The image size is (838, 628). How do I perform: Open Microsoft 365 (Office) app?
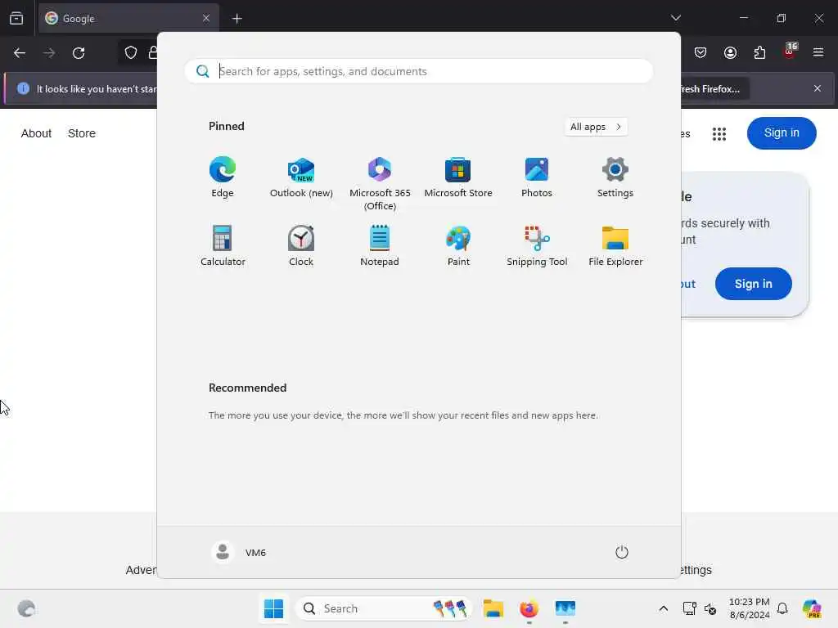[x=380, y=184]
